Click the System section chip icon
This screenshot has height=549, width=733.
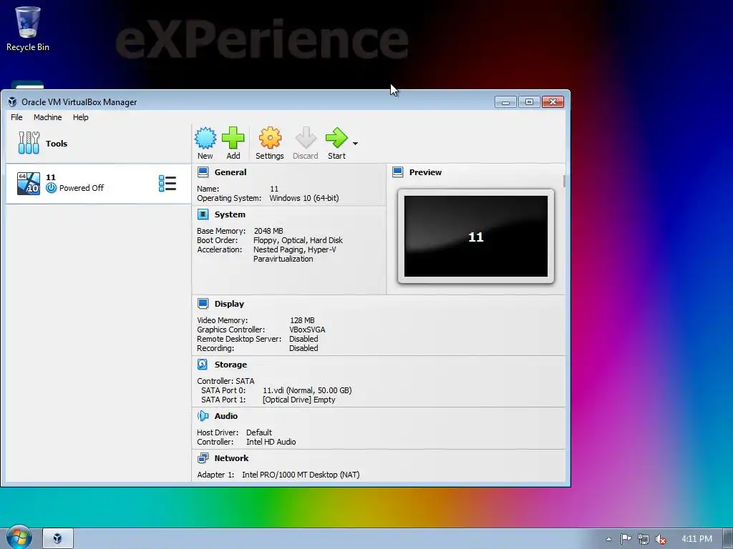click(x=203, y=214)
